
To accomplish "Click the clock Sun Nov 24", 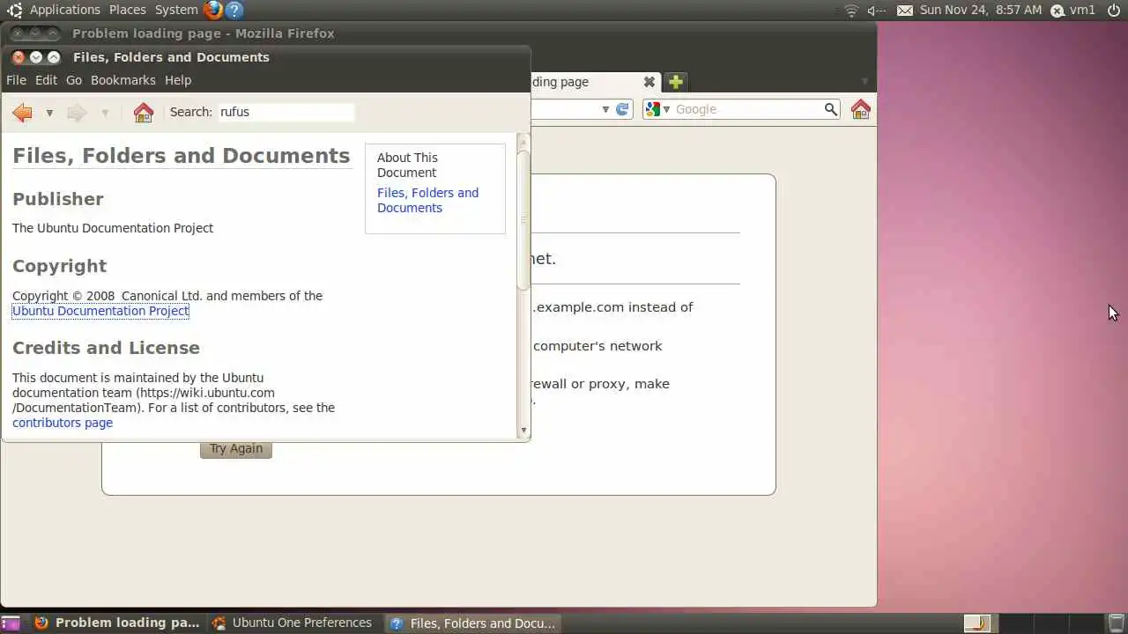I will [x=981, y=10].
